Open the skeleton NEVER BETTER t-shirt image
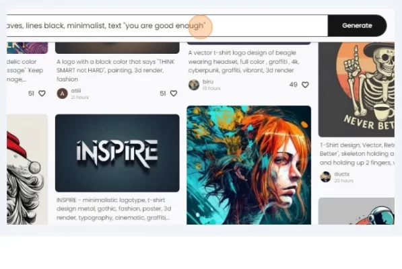The height and width of the screenshot is (269, 402). (356, 89)
